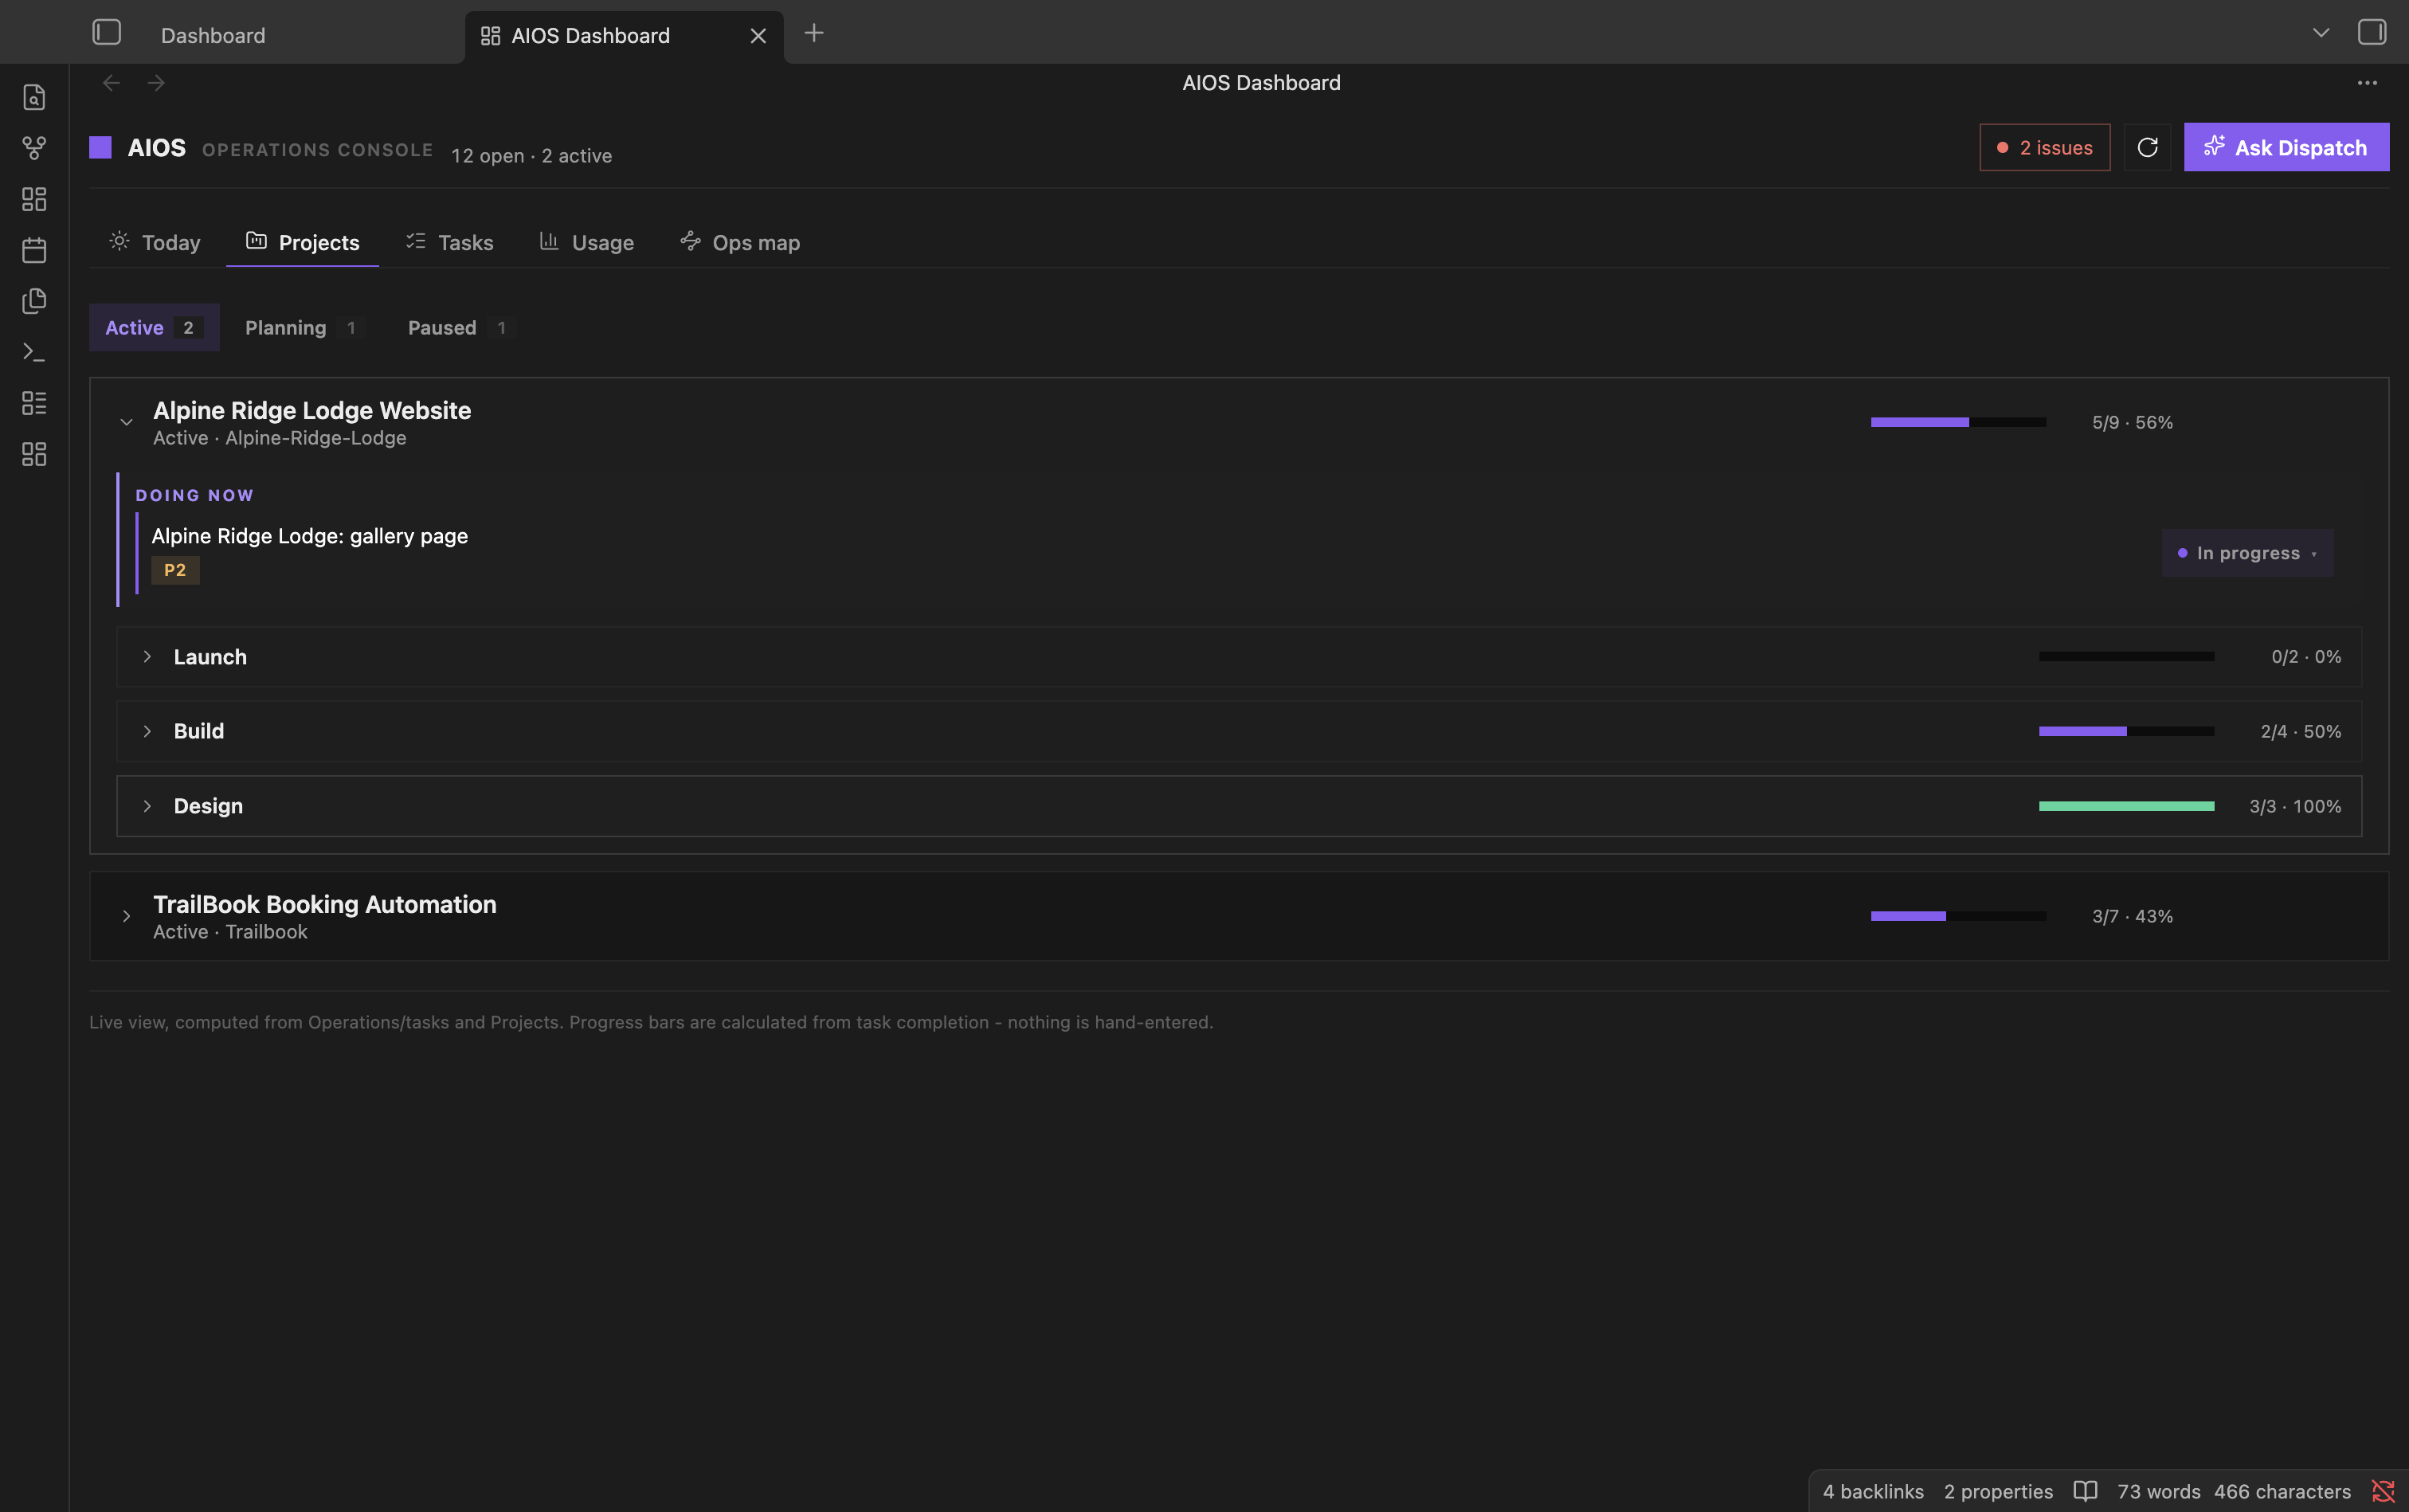Click the Ask Dispatch button
The height and width of the screenshot is (1512, 2409).
tap(2286, 148)
